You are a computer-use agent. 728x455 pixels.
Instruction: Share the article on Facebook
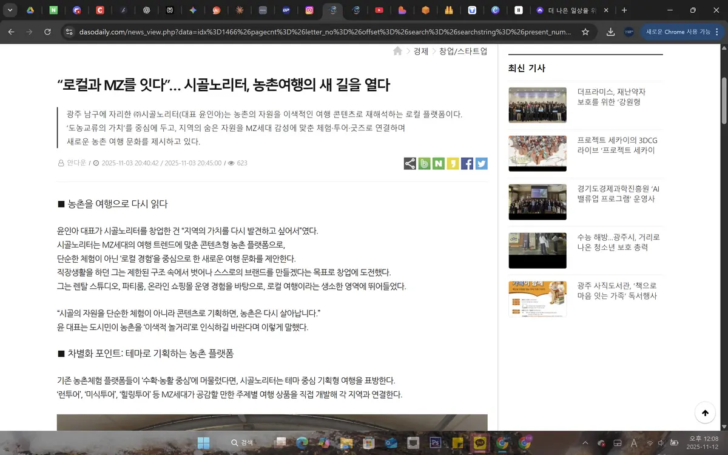click(x=467, y=164)
